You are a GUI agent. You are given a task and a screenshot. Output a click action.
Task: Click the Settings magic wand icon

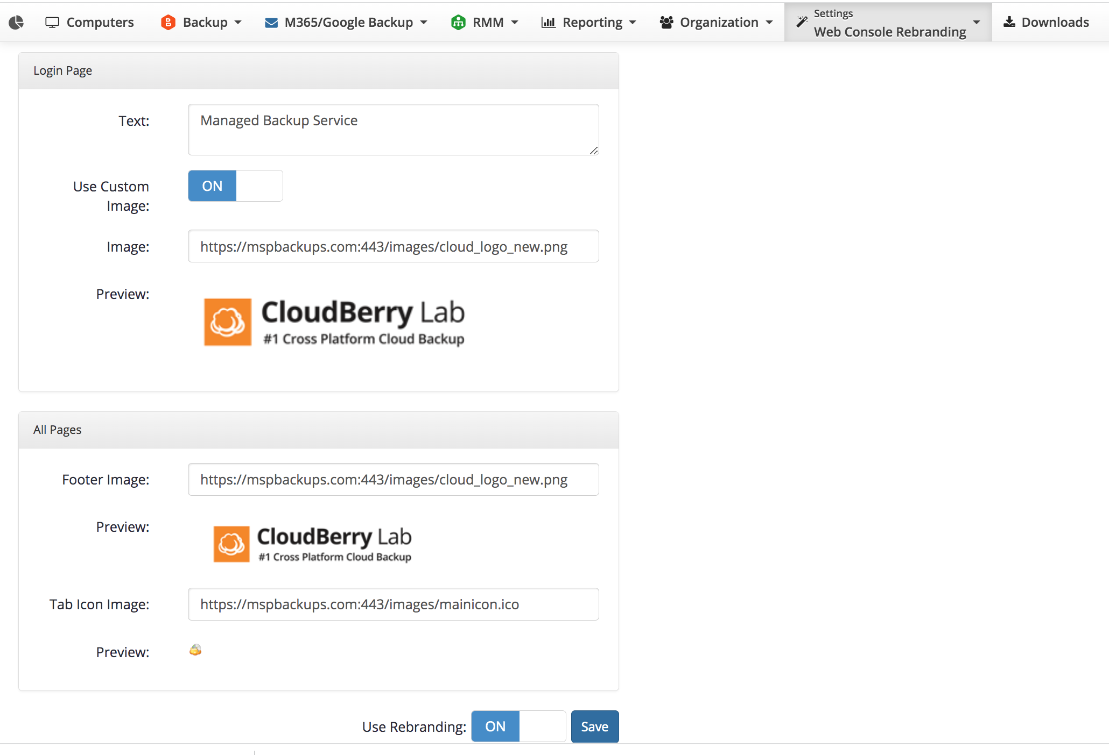[x=802, y=22]
